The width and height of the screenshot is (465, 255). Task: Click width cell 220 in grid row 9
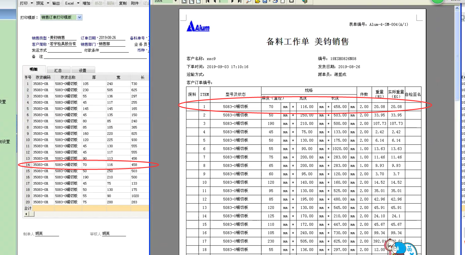point(118,134)
